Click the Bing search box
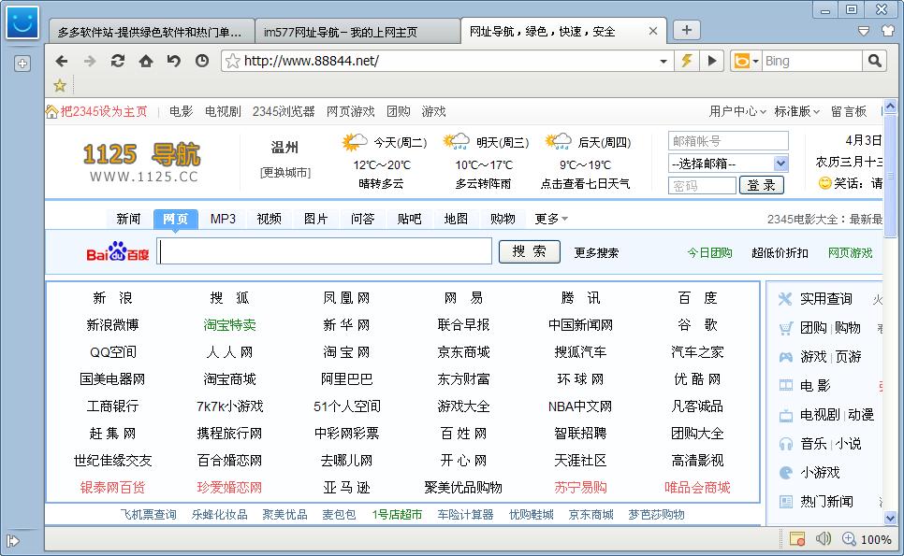Viewport: 904px width, 556px height. [812, 61]
